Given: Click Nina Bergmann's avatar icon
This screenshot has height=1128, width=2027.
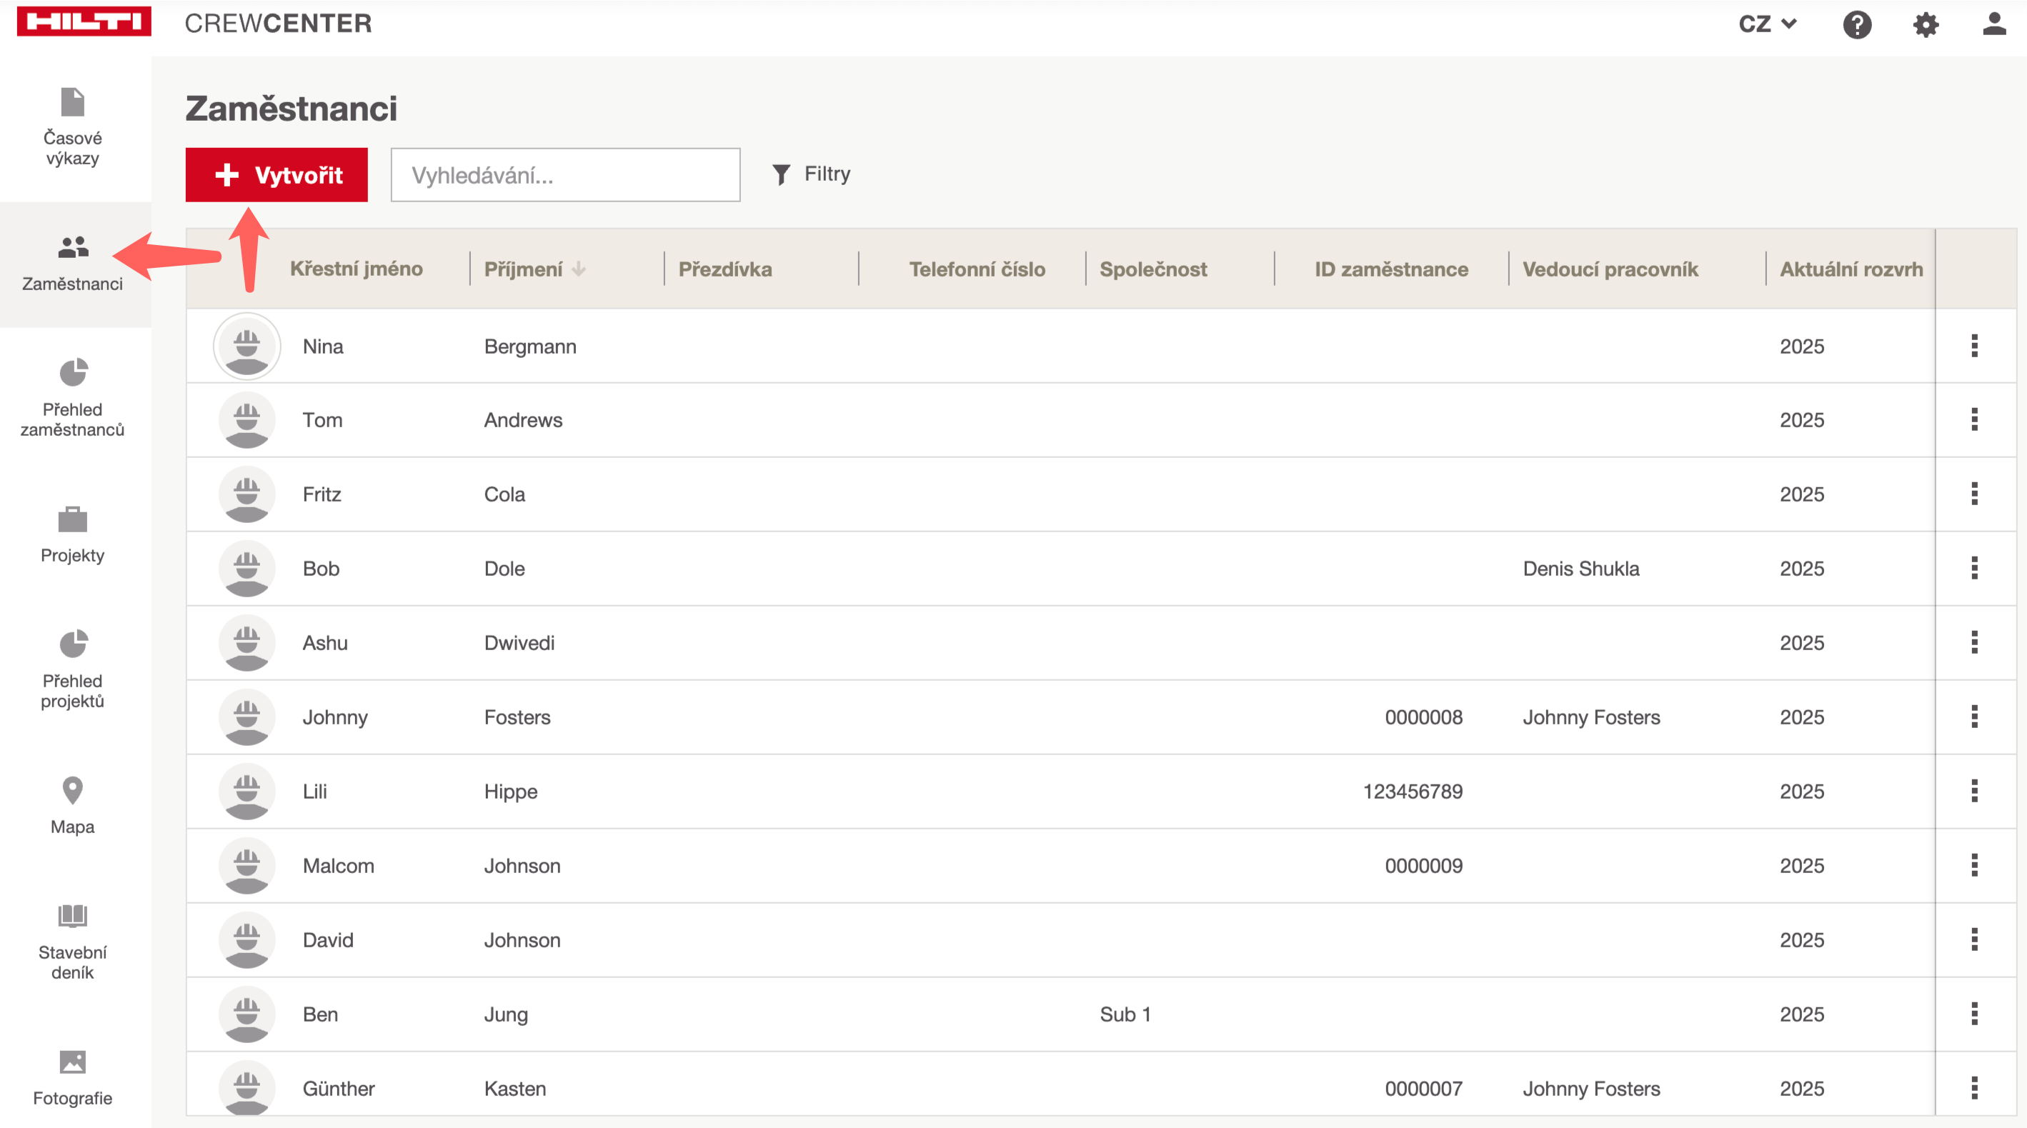Looking at the screenshot, I should 247,346.
